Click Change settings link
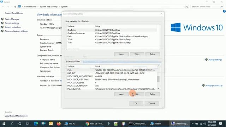 215,60
